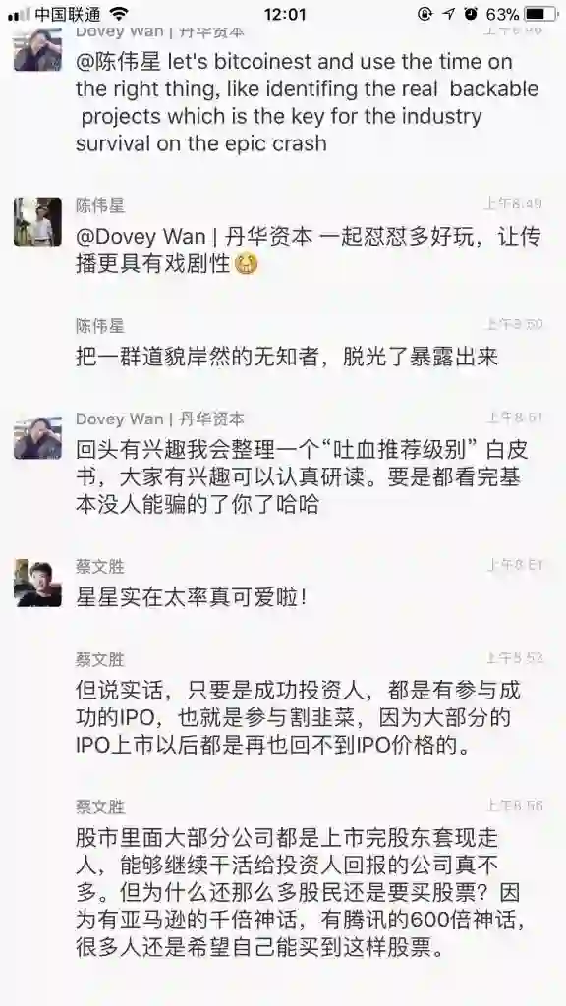This screenshot has height=1006, width=566.
Task: Tap sender name 蔡文胜 above 星星实在 message
Action: [x=100, y=567]
